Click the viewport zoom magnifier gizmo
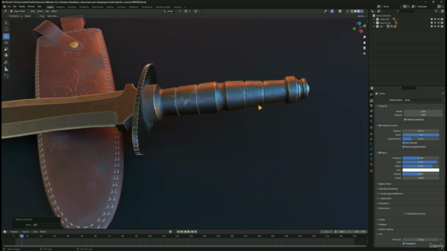 (x=365, y=37)
